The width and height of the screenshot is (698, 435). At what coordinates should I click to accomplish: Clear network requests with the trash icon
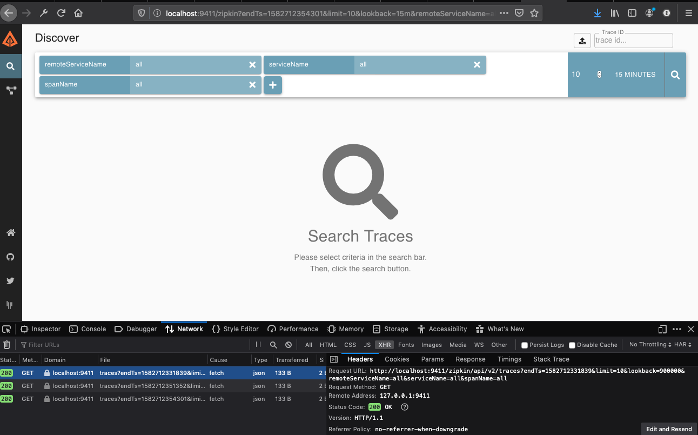[6, 344]
